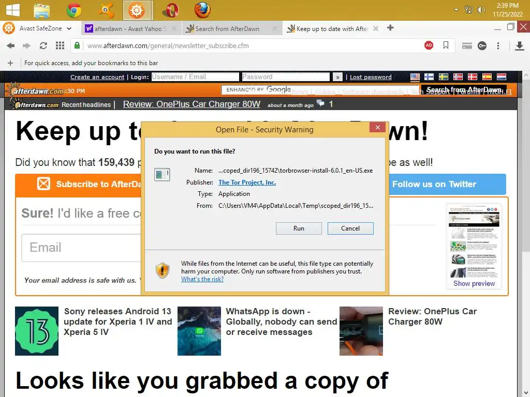Open network status tray icon

click(x=469, y=10)
